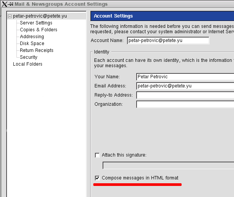Click the empty Reply-to Address field
234x197 pixels.
[x=185, y=95]
